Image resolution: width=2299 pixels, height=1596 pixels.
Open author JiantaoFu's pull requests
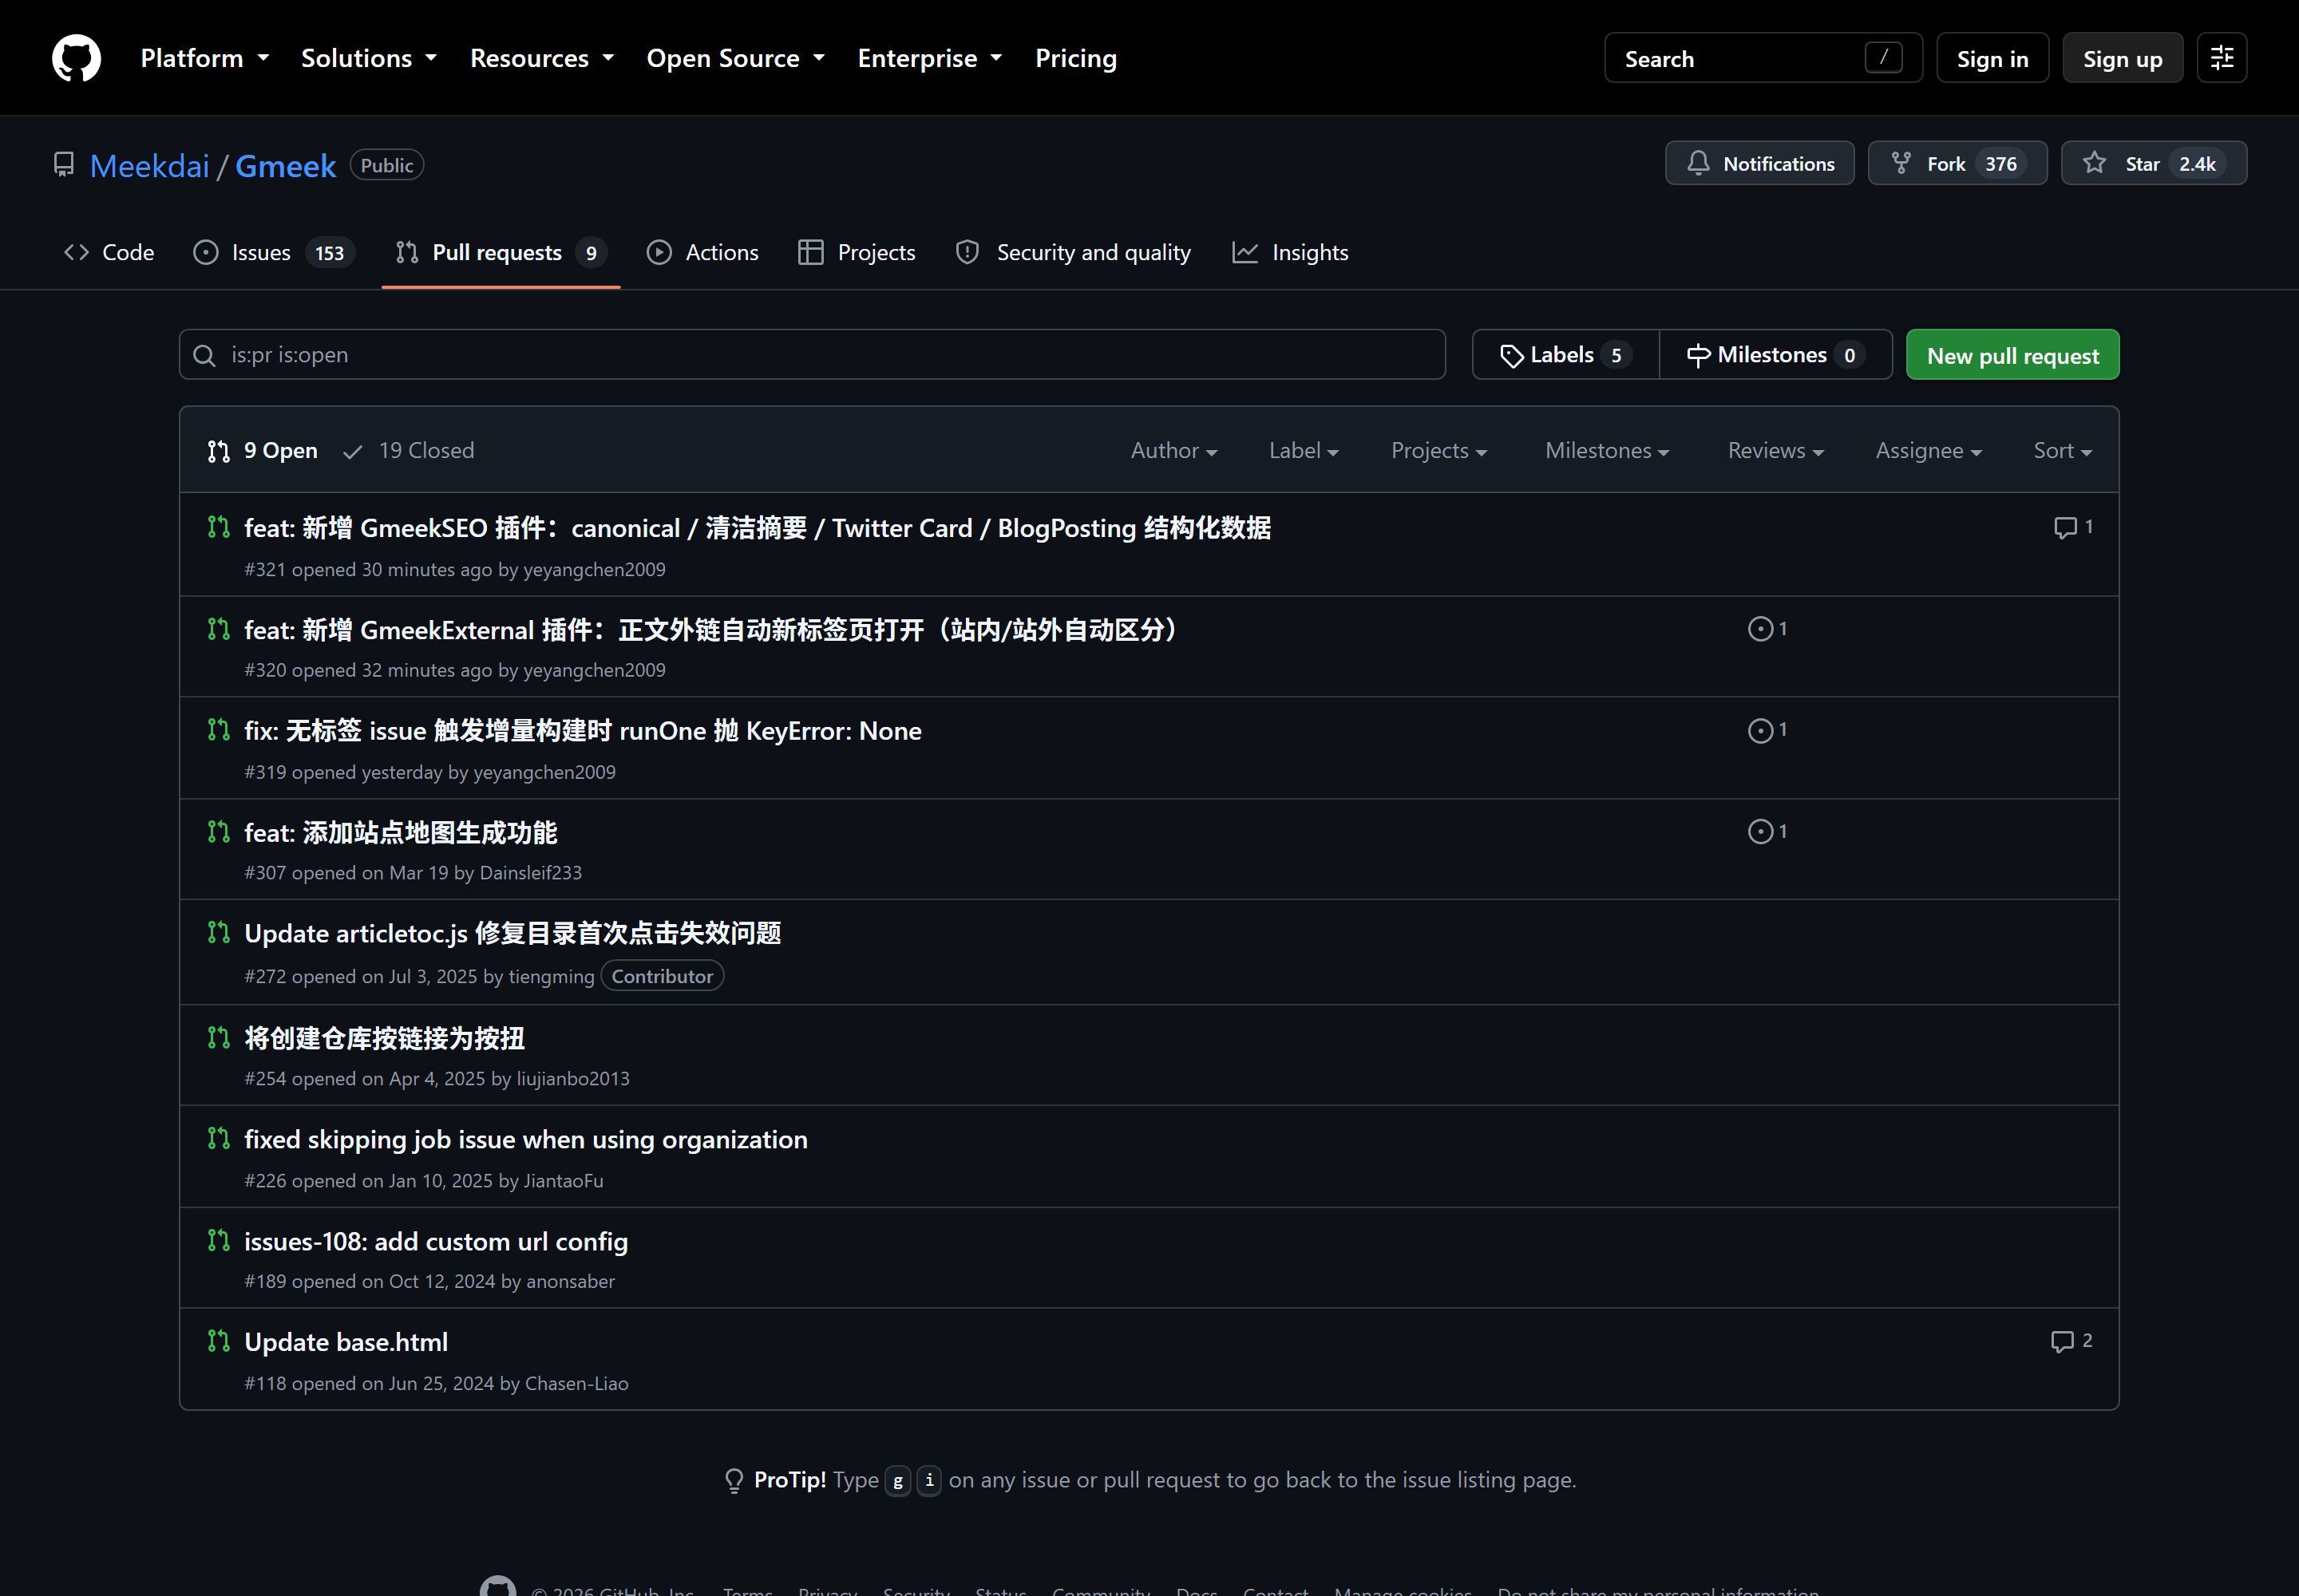pyautogui.click(x=564, y=1181)
